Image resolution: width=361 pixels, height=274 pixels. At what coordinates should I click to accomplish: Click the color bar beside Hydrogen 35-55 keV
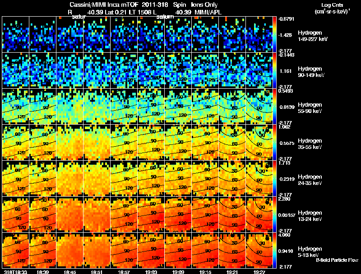point(276,142)
